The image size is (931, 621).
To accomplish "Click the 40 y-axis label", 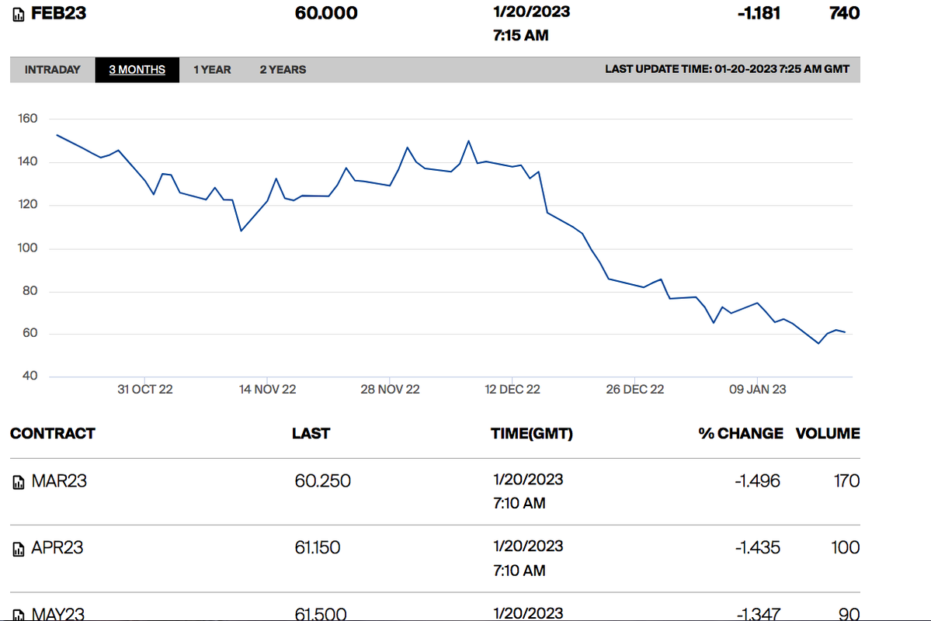I will [x=30, y=376].
